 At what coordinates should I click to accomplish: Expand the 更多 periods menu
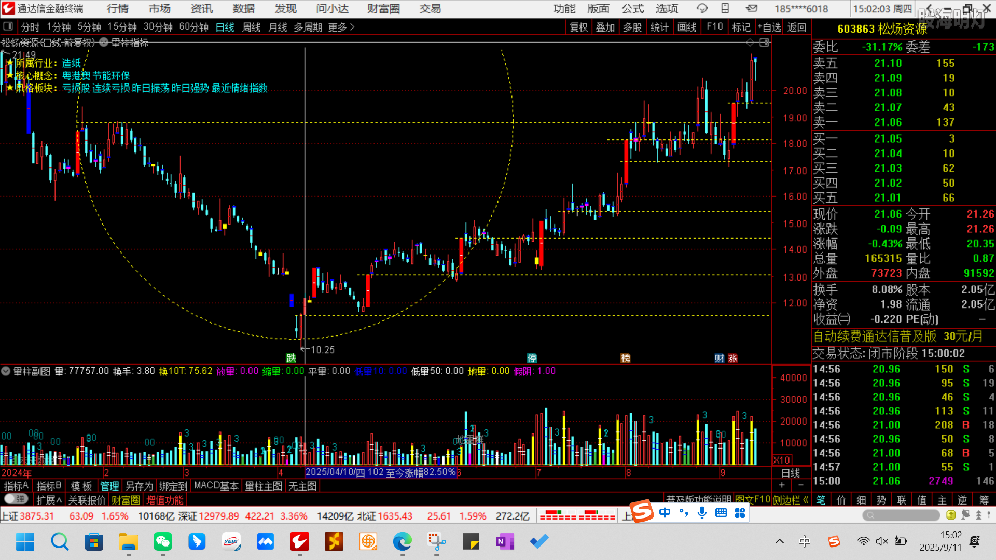tap(341, 27)
